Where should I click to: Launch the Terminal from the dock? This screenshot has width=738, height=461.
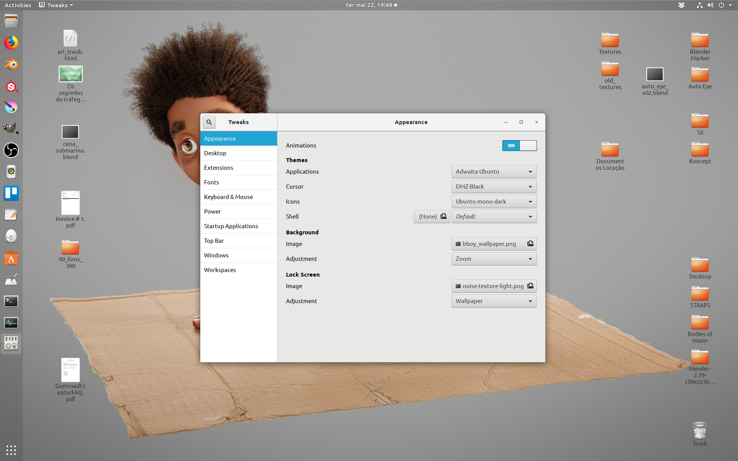click(11, 301)
